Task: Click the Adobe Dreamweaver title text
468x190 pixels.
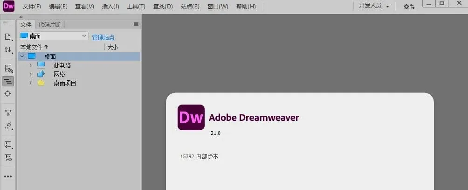Action: 254,118
